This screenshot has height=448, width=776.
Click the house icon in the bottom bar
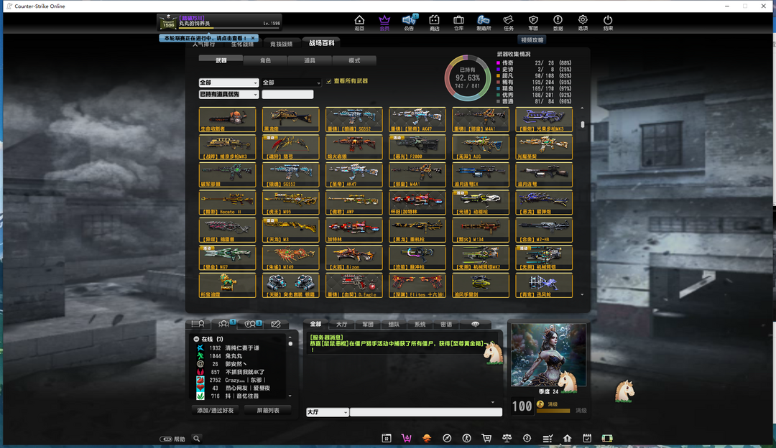567,438
